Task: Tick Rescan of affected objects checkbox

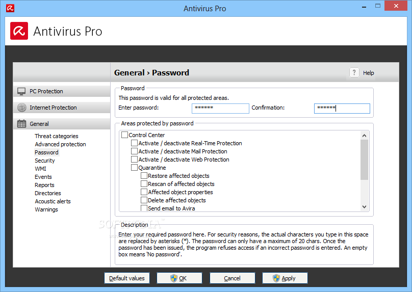Action: (144, 184)
